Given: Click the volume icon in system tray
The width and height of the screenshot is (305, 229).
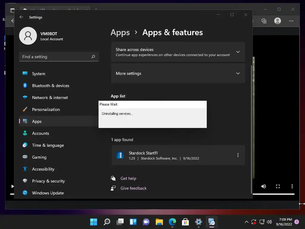Looking at the screenshot, I should (x=269, y=222).
